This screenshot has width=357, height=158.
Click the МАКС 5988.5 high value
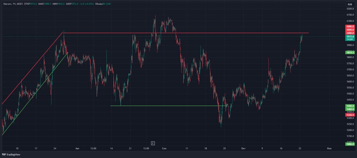(44, 4)
